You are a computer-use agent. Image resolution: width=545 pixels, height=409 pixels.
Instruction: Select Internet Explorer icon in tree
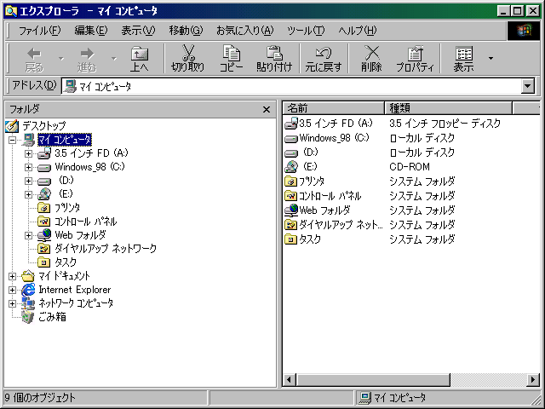tap(28, 290)
